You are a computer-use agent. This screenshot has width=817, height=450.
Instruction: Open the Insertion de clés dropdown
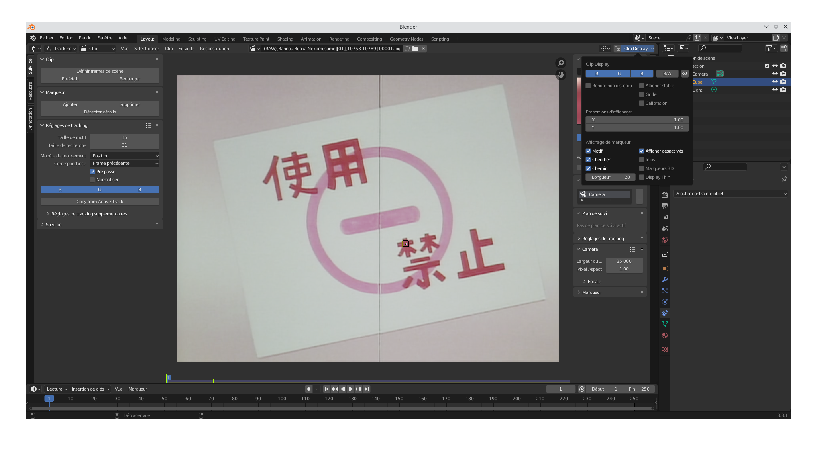[x=90, y=389]
